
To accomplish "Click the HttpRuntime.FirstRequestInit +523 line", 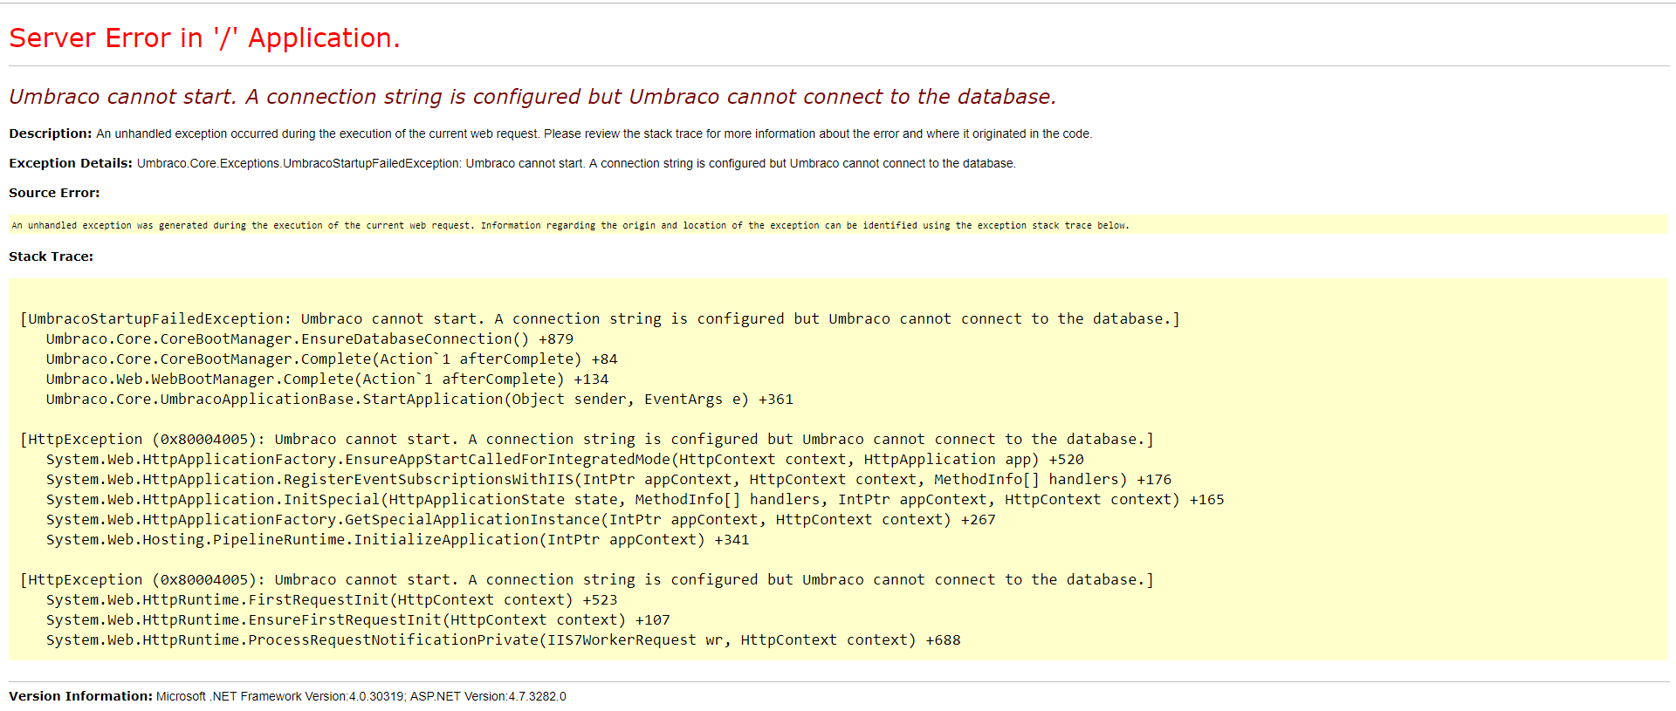I will 332,600.
